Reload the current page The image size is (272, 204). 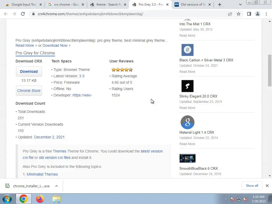click(x=23, y=14)
